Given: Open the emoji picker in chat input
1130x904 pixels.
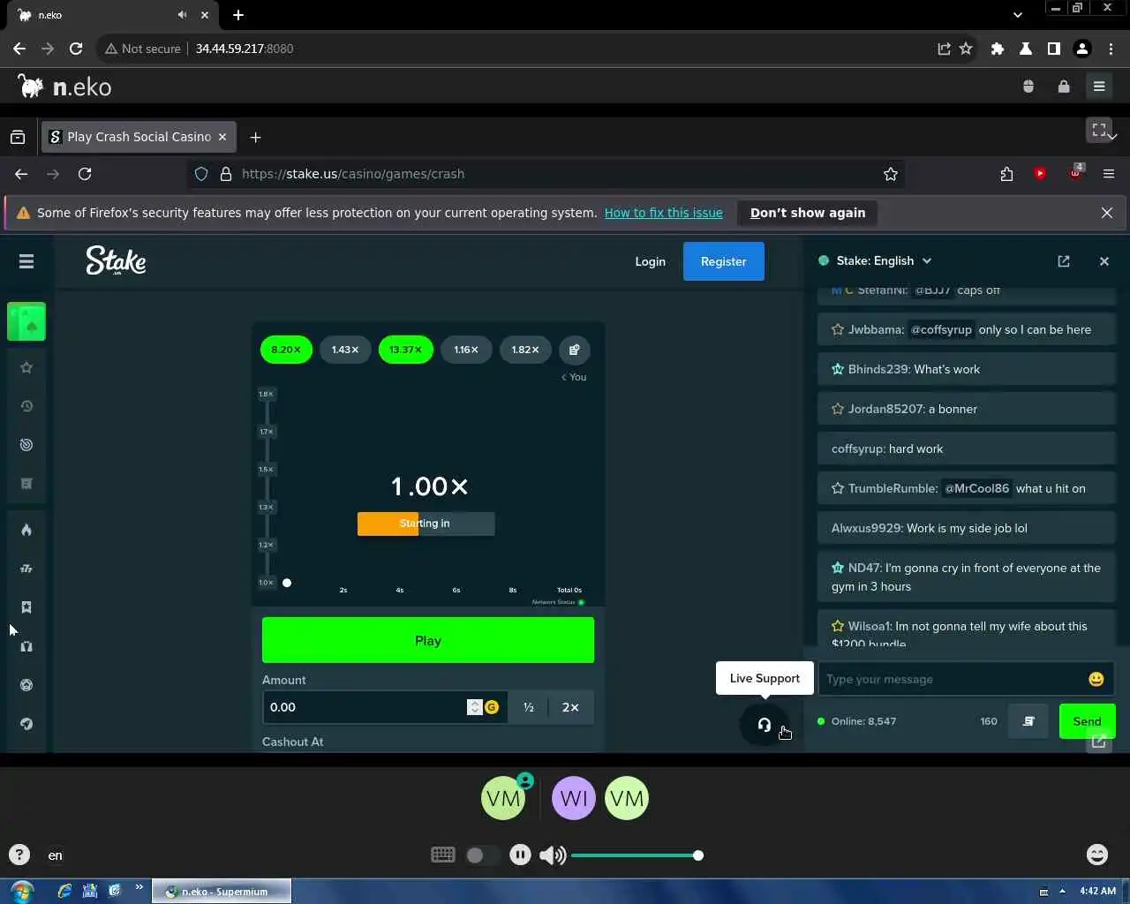Looking at the screenshot, I should coord(1096,679).
